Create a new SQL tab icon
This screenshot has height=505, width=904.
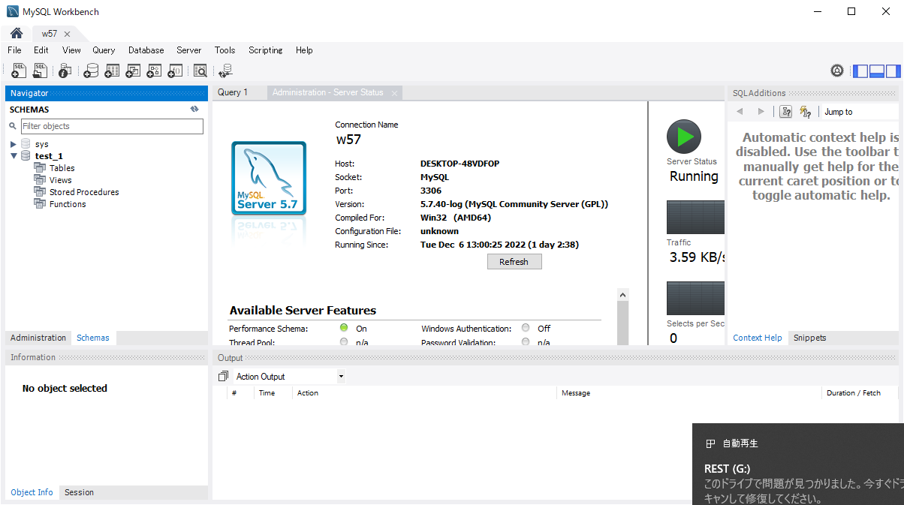(20, 71)
